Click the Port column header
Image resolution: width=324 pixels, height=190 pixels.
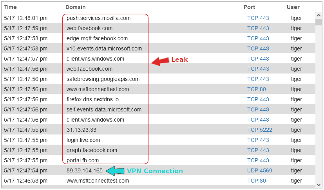249,7
